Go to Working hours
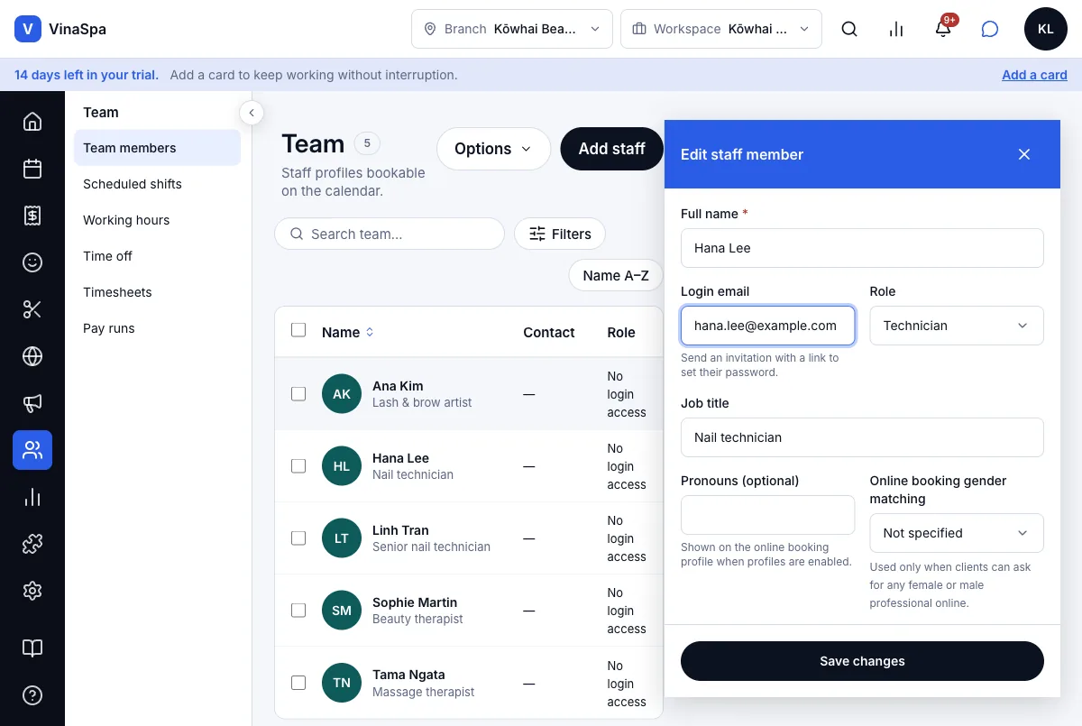The width and height of the screenshot is (1082, 726). pos(126,220)
